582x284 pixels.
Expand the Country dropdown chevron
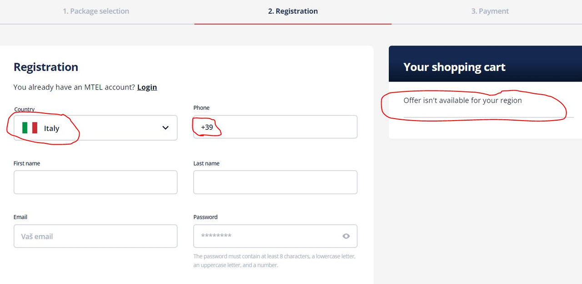click(166, 128)
